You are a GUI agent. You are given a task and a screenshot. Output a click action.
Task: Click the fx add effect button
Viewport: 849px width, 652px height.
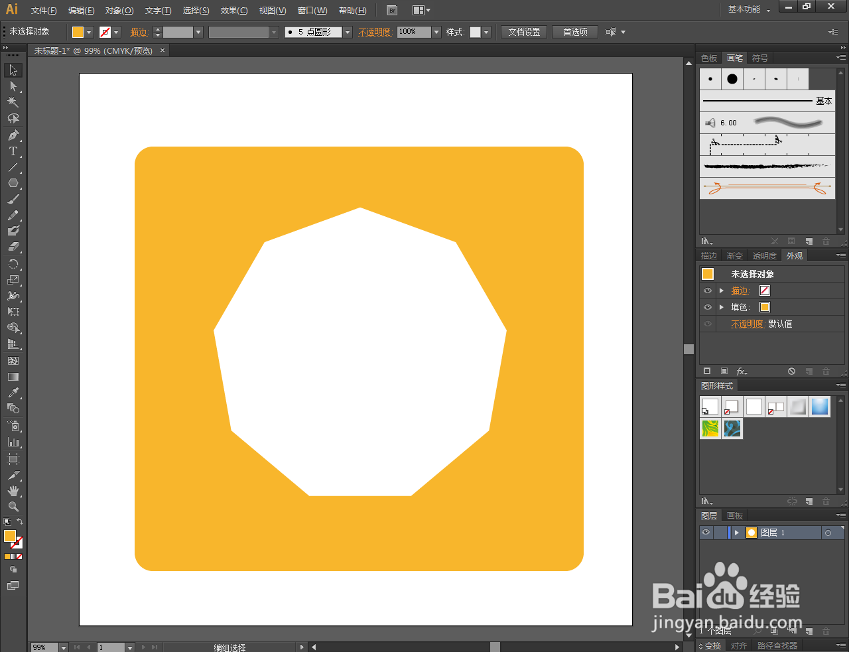coord(742,371)
